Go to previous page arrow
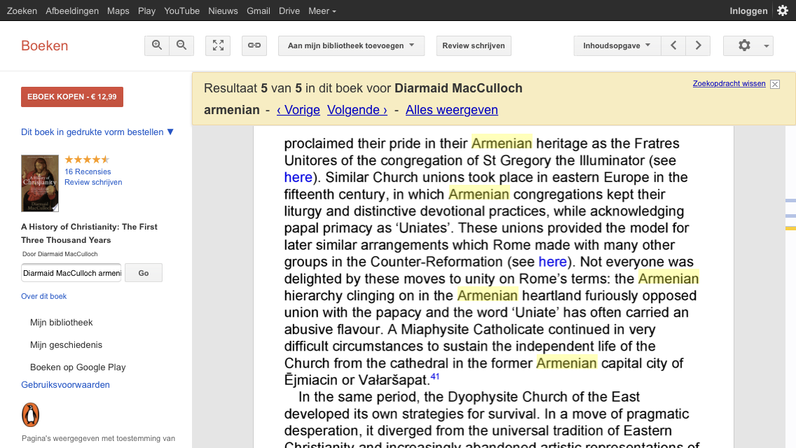 tap(673, 45)
